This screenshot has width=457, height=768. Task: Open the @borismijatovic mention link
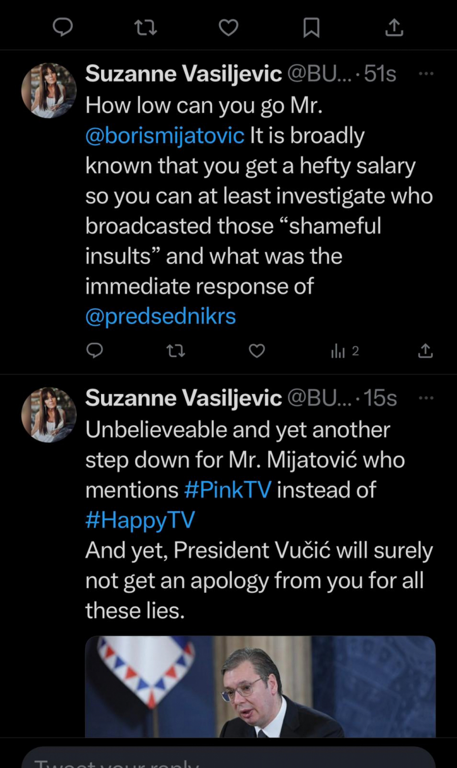165,136
